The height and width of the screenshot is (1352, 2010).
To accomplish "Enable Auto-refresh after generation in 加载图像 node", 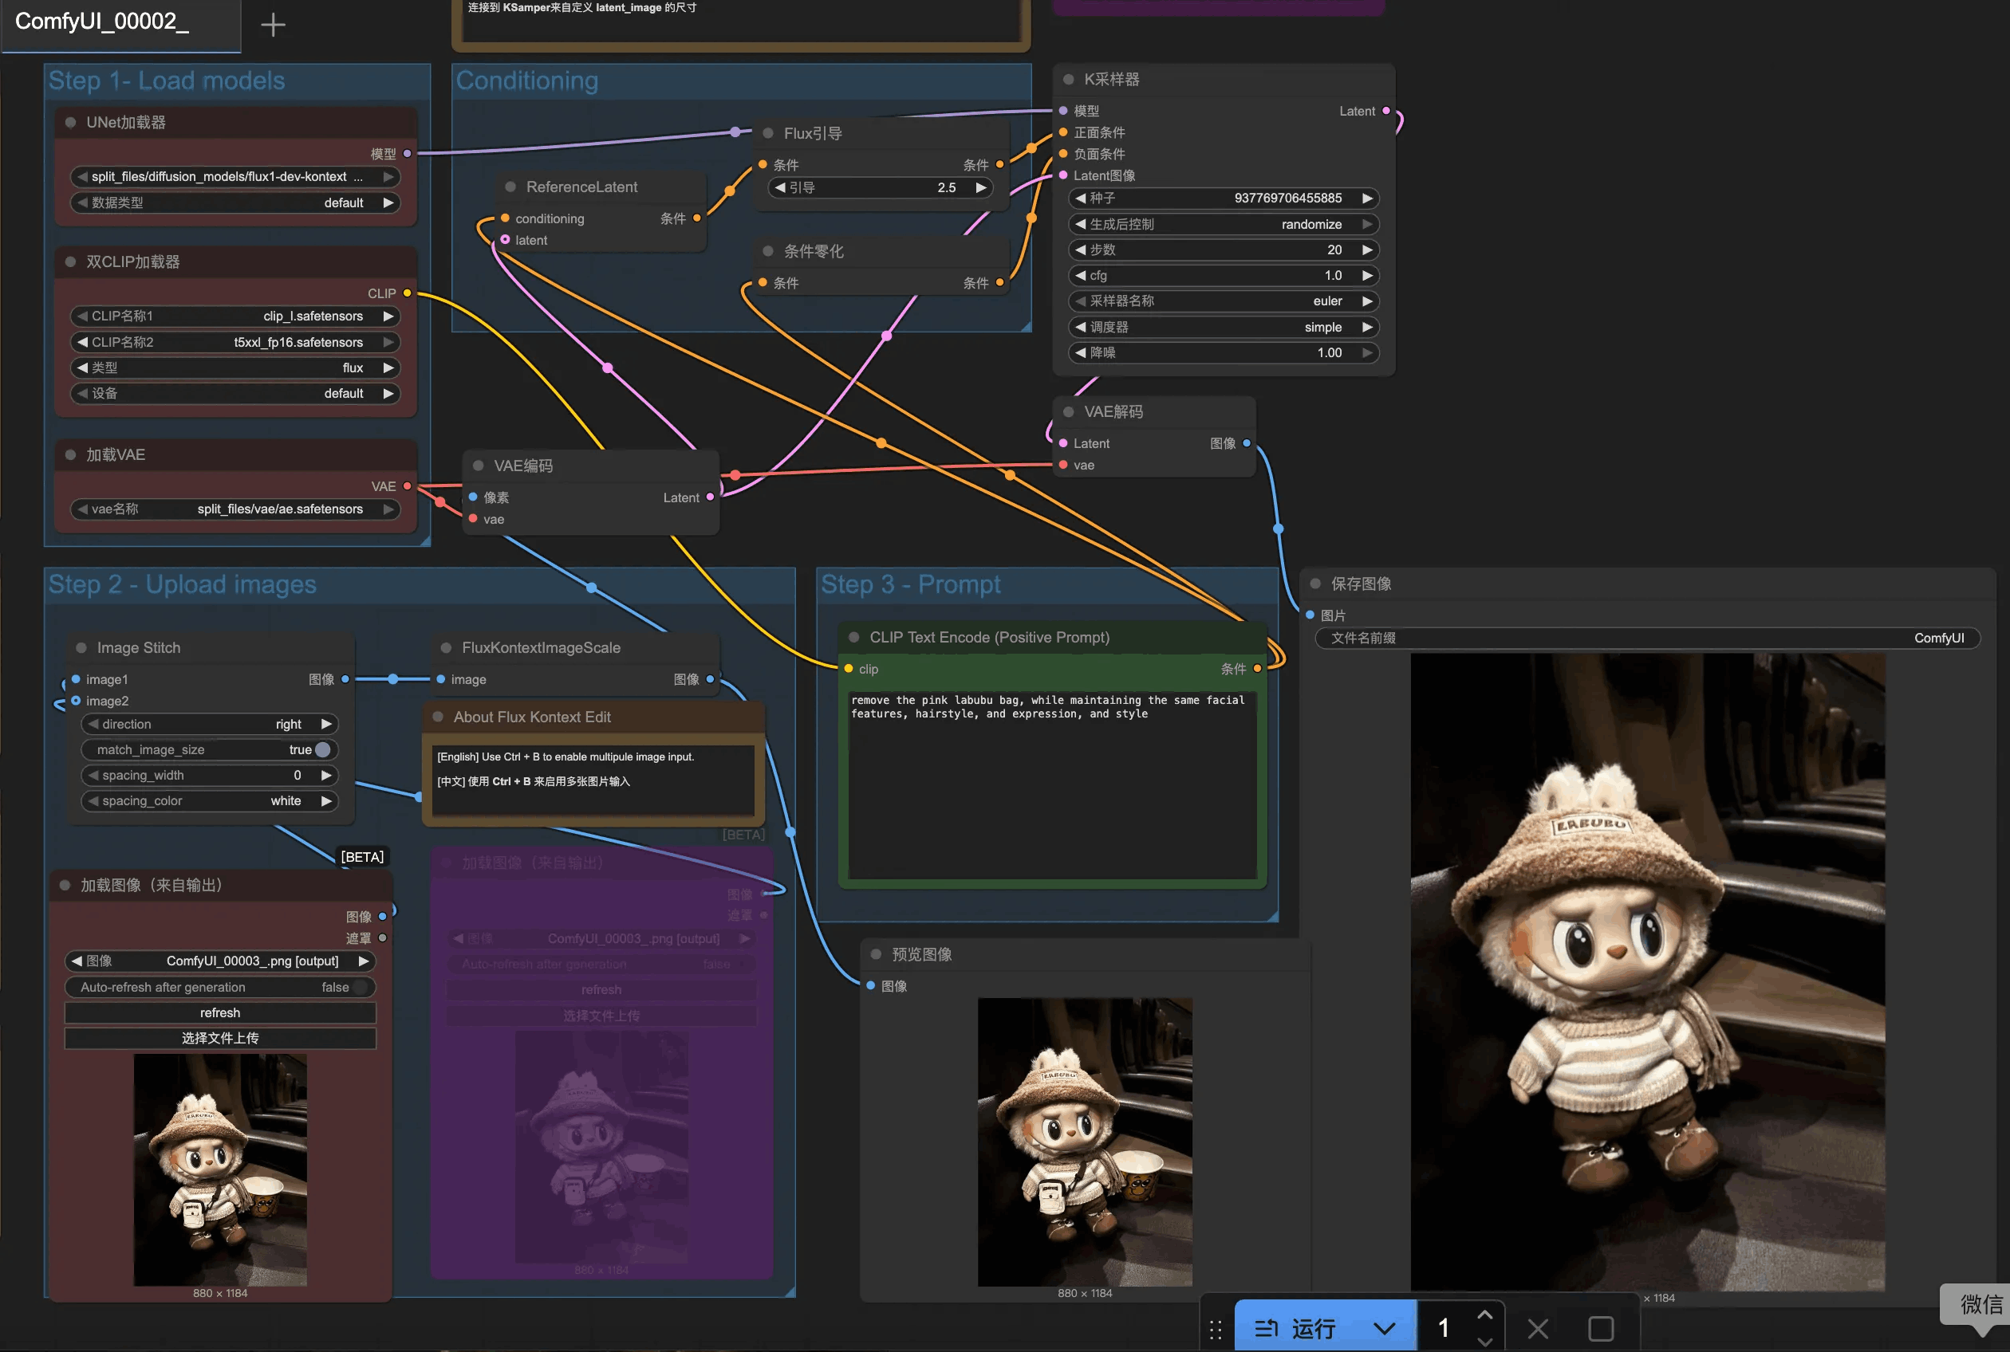I will 363,987.
